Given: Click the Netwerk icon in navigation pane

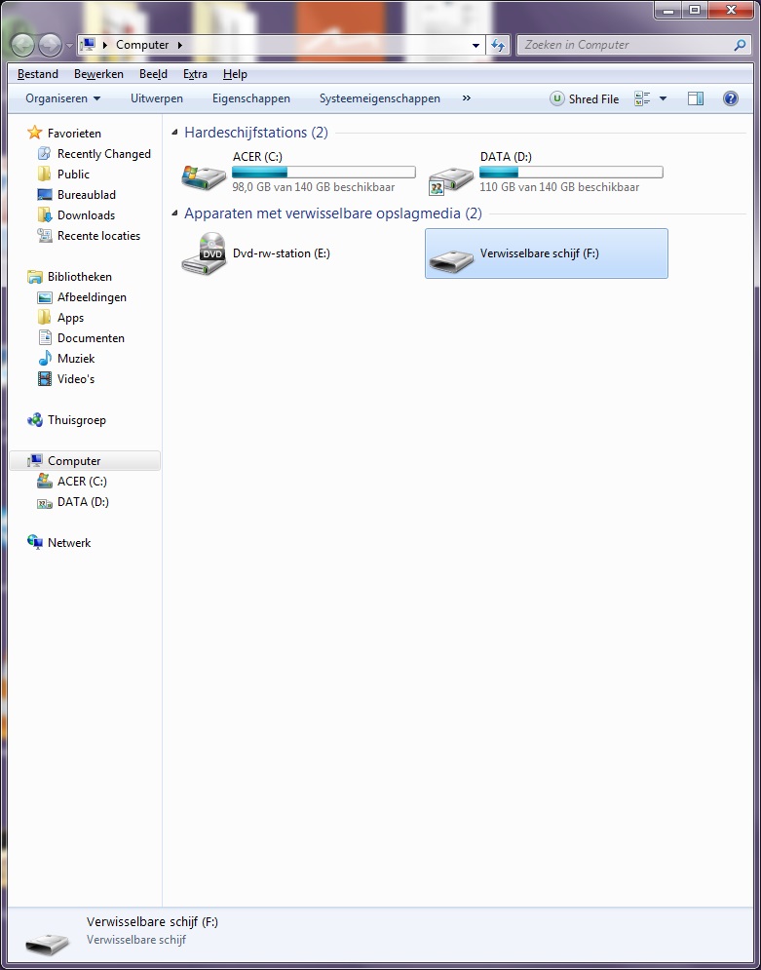Looking at the screenshot, I should click(35, 542).
